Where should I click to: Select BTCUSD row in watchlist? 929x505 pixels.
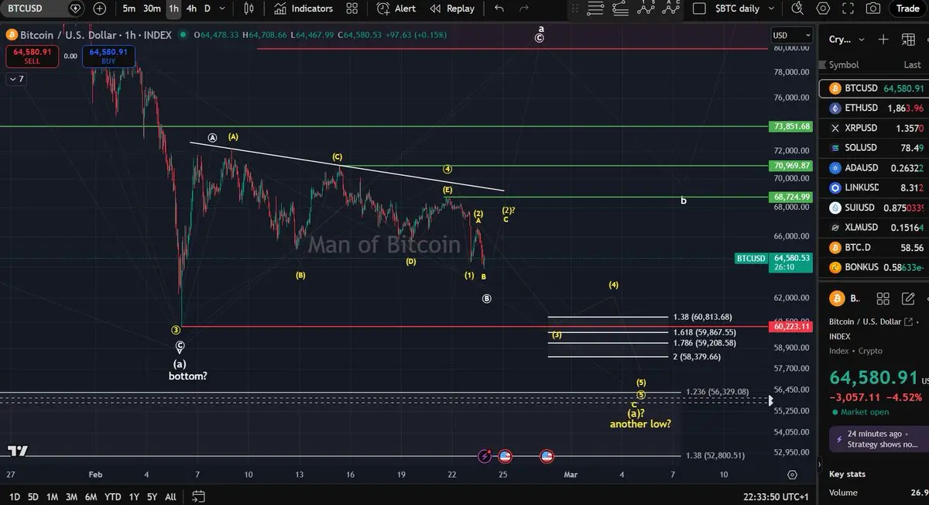(873, 88)
